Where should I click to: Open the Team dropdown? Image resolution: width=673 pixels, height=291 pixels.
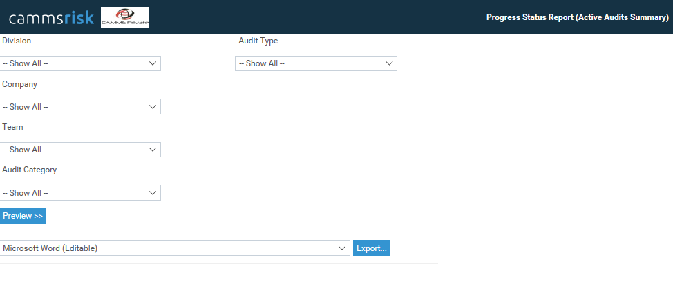coord(80,150)
